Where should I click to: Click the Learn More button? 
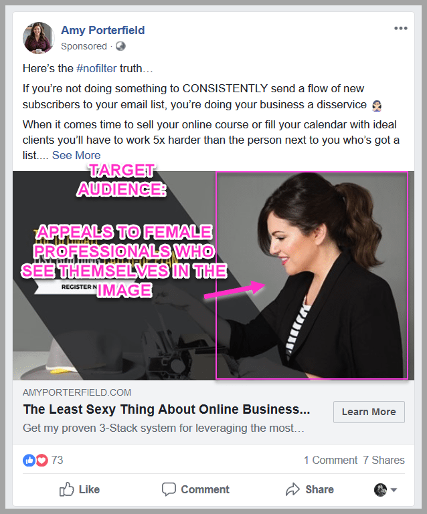[369, 412]
